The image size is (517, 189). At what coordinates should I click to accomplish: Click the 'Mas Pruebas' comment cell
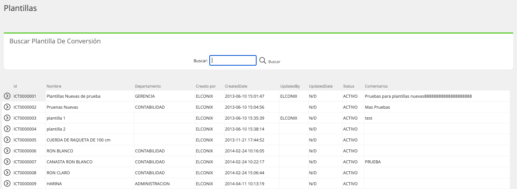tap(437, 107)
